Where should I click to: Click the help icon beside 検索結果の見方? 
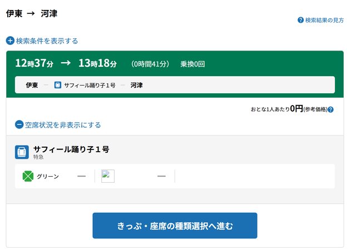(x=301, y=20)
